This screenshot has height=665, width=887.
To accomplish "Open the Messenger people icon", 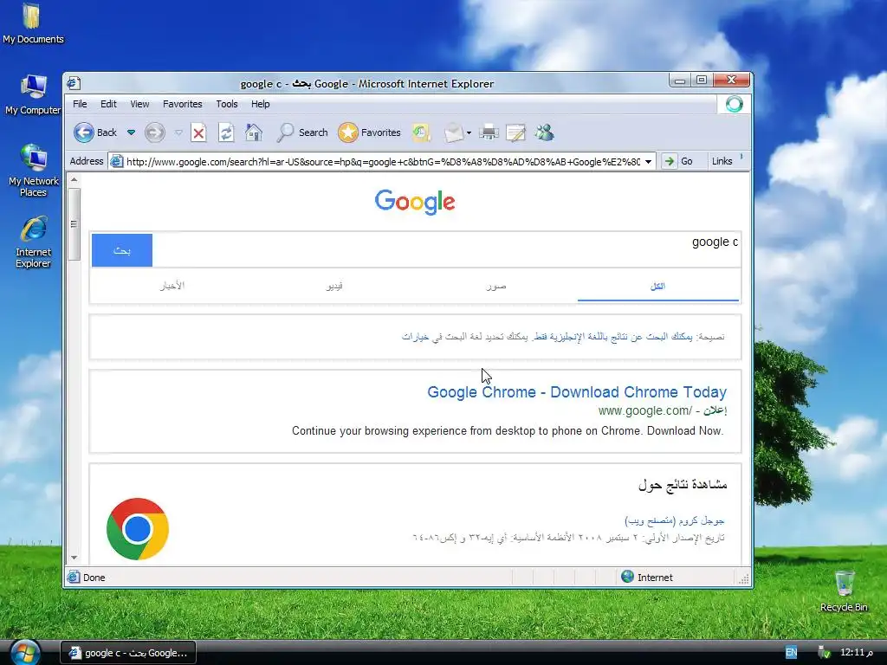I will 545,132.
